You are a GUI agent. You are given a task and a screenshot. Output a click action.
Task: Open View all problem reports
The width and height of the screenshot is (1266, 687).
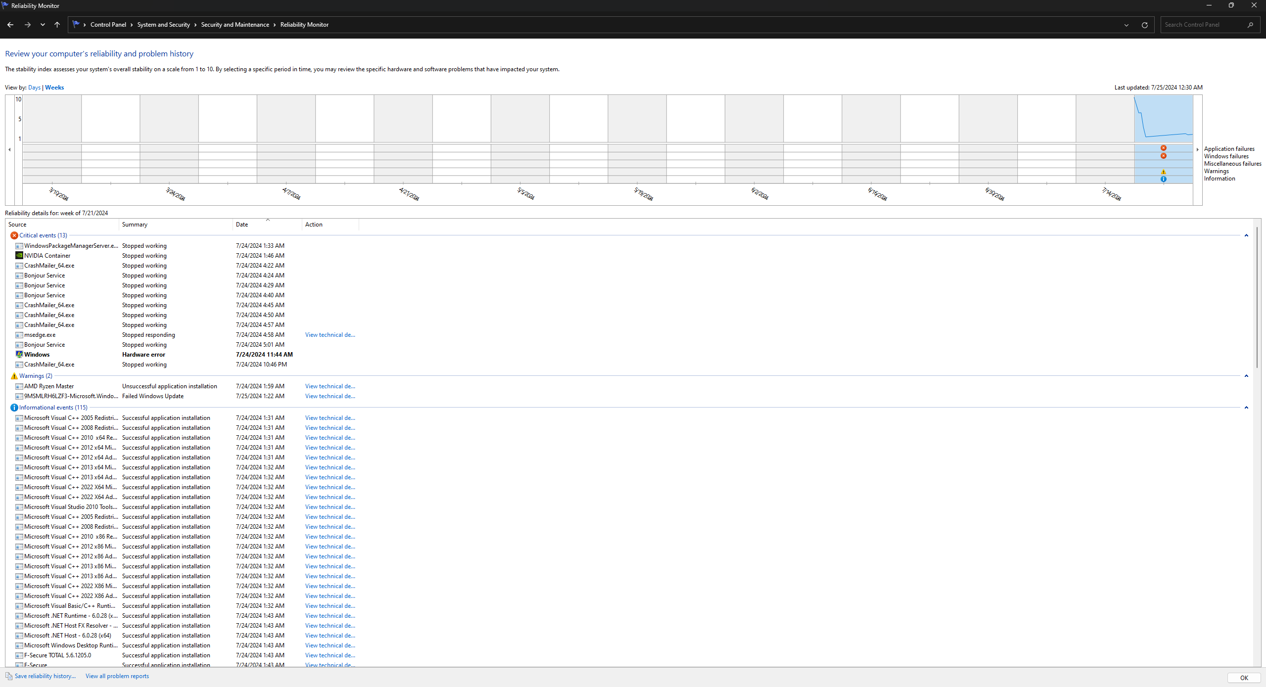point(117,676)
